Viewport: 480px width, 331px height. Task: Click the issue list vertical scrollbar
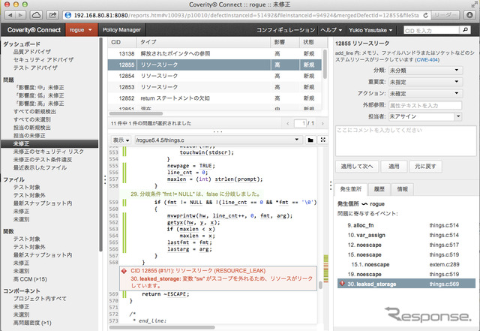(x=325, y=65)
